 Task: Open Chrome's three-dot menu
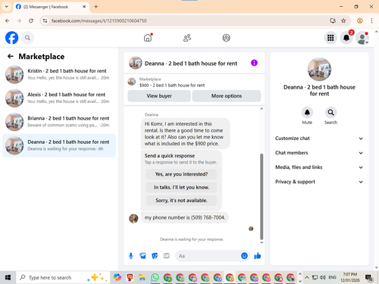pyautogui.click(x=371, y=20)
